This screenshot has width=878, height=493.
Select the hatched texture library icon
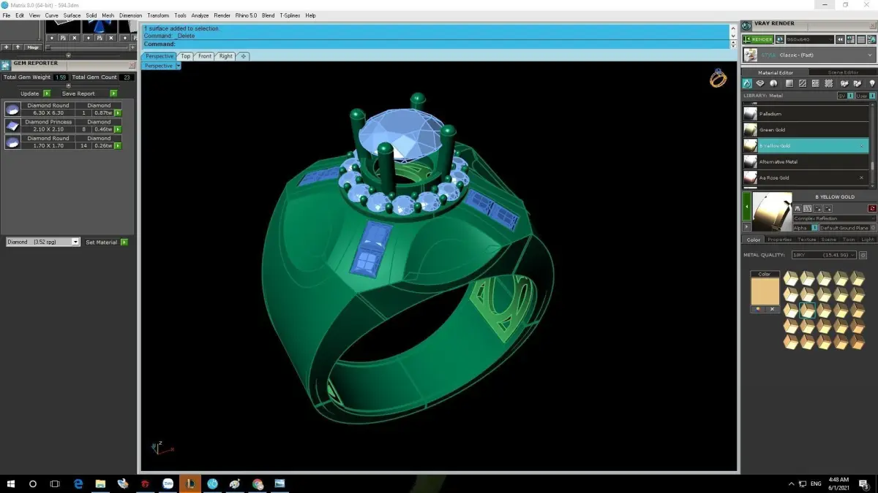coord(803,84)
